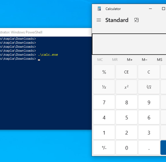Image resolution: width=166 pixels, height=162 pixels.
Task: Click the percent key
Action: [x=104, y=72]
